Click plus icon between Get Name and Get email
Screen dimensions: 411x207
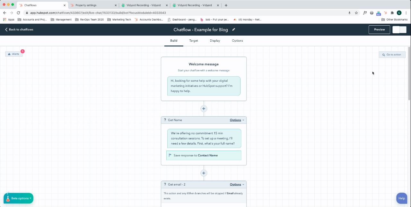(204, 173)
